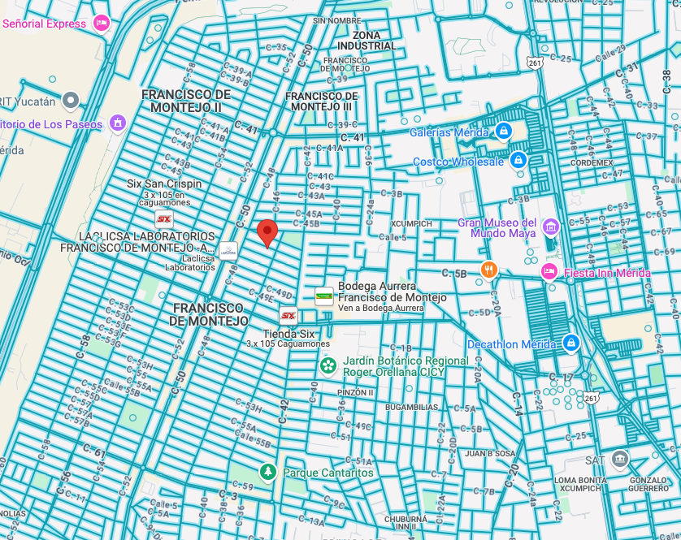The width and height of the screenshot is (681, 540).
Task: Click the C. 61 street label
Action: 94,451
